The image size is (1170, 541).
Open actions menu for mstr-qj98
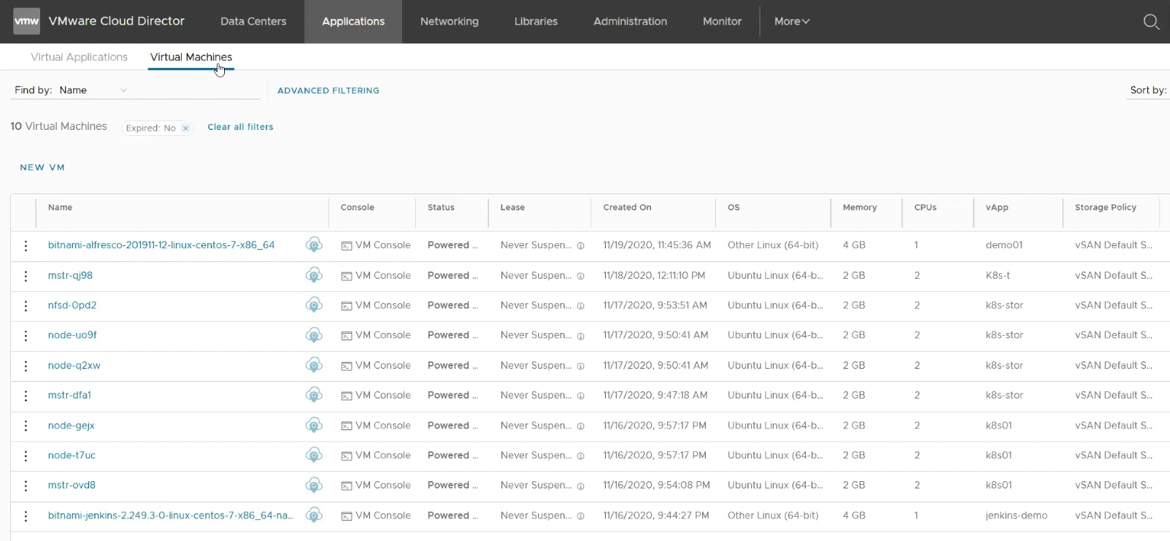(26, 276)
